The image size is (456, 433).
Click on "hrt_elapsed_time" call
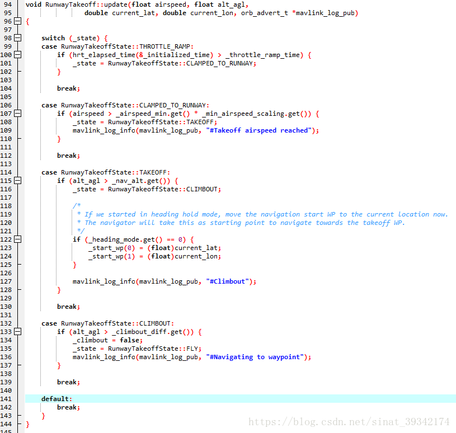click(x=104, y=55)
